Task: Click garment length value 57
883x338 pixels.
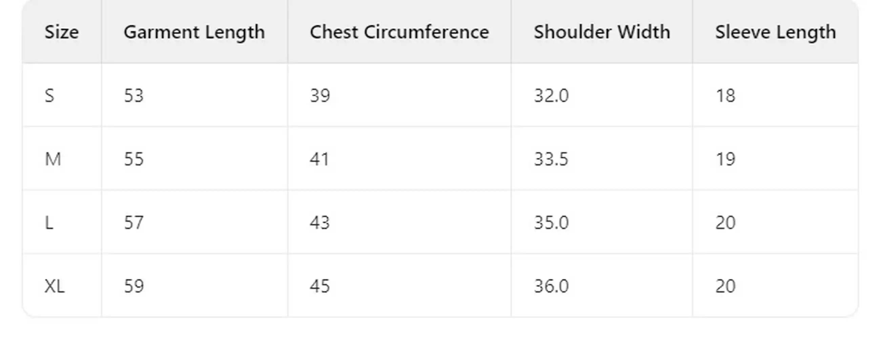Action: click(134, 223)
